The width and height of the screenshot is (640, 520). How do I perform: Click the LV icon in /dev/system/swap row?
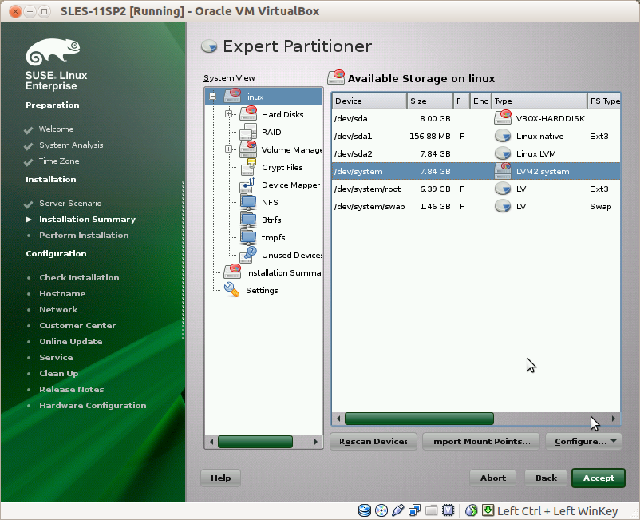pos(503,206)
